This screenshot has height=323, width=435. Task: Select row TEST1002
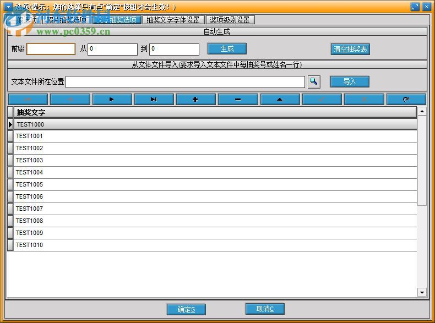pyautogui.click(x=215, y=149)
